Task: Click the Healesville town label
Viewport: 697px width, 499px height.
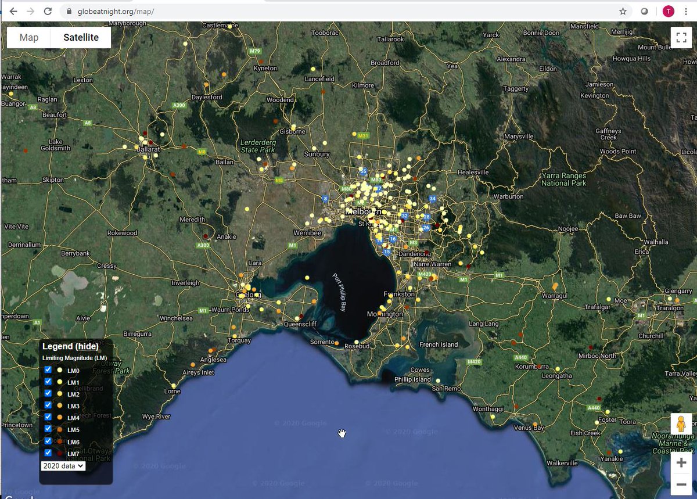Action: (473, 173)
